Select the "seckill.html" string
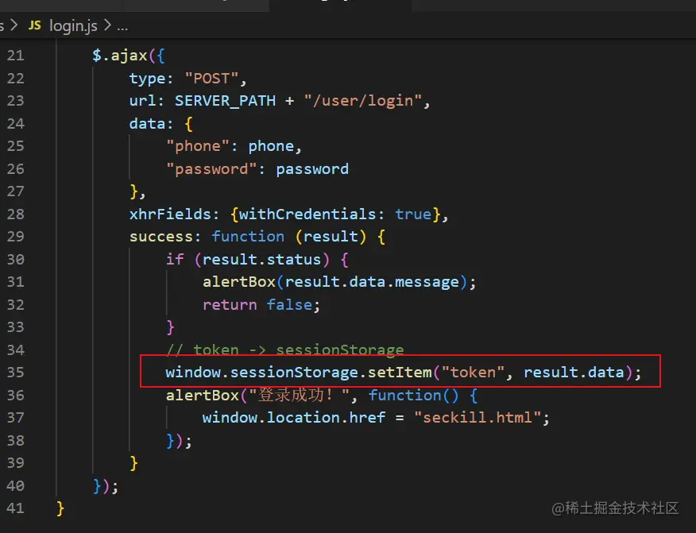This screenshot has height=533, width=696. 478,418
